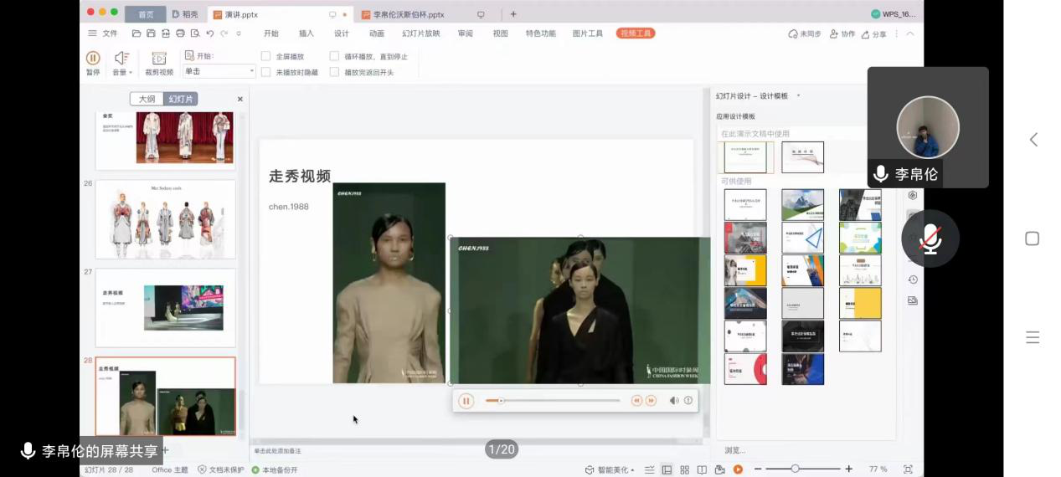The width and height of the screenshot is (1061, 477).
Task: Click the video progress slider in the player bar
Action: [x=553, y=401]
